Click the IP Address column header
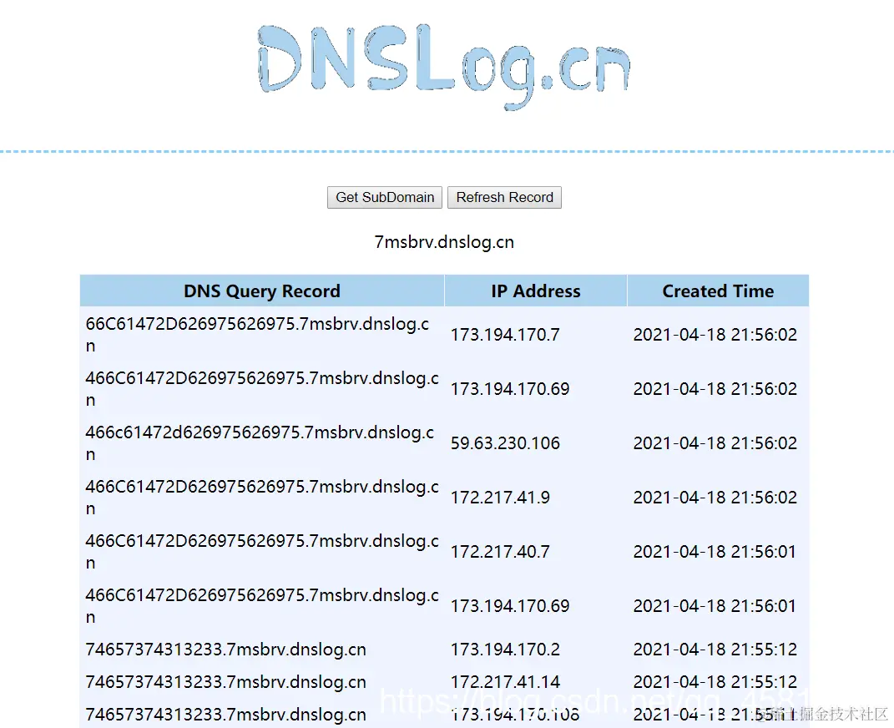The width and height of the screenshot is (894, 728). tap(535, 291)
